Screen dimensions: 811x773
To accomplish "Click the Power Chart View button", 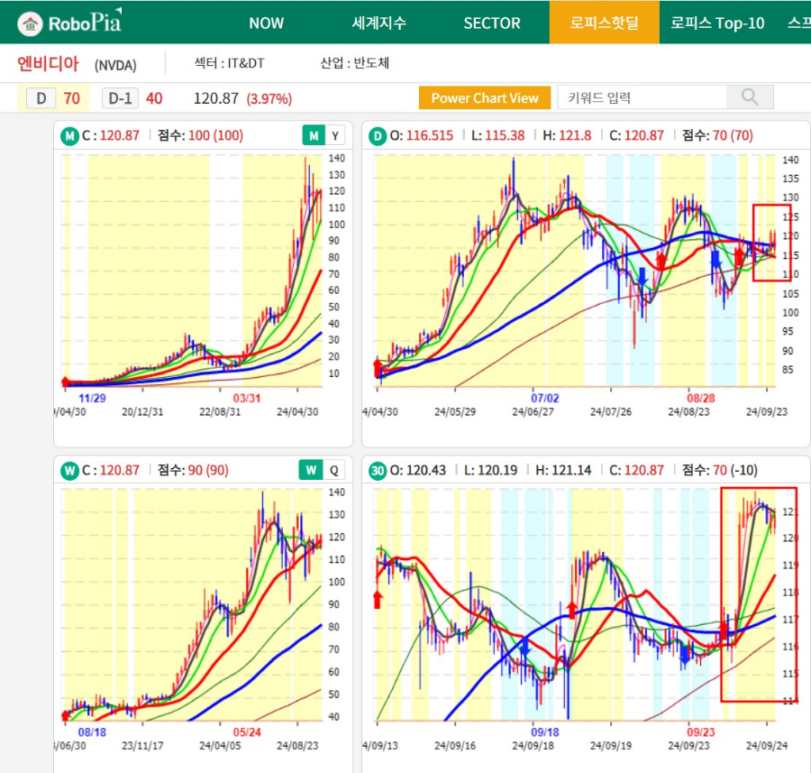I will click(x=485, y=97).
